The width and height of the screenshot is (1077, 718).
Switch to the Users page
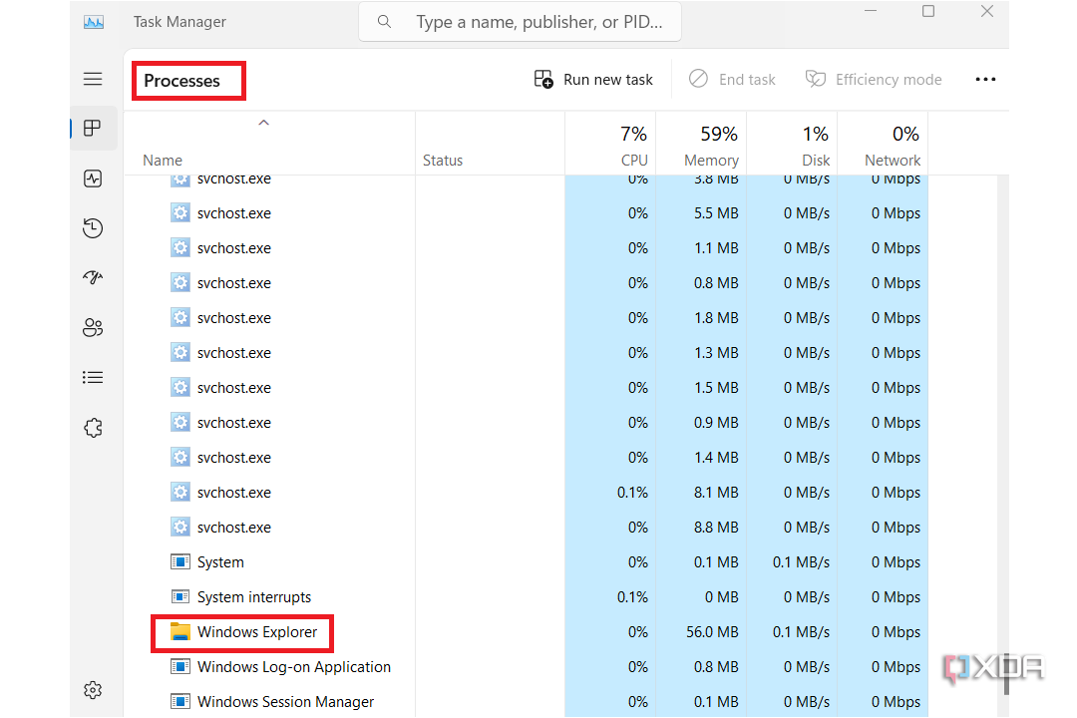coord(93,328)
